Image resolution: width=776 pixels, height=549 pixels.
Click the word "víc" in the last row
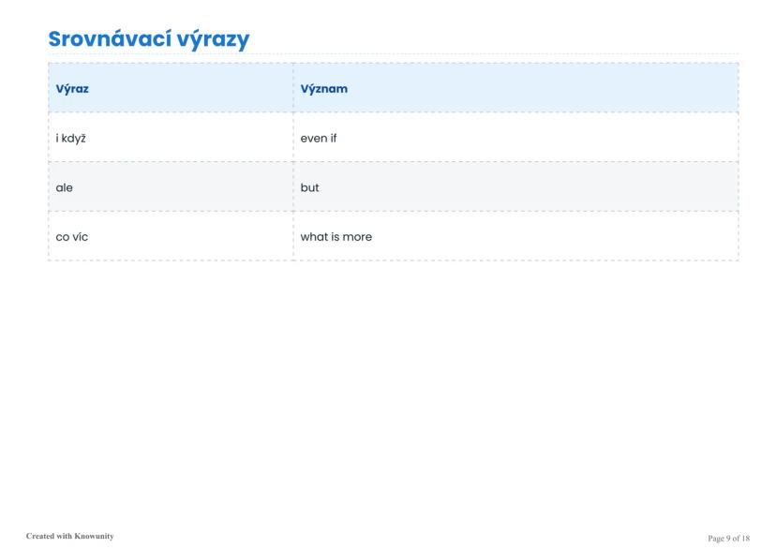click(81, 237)
